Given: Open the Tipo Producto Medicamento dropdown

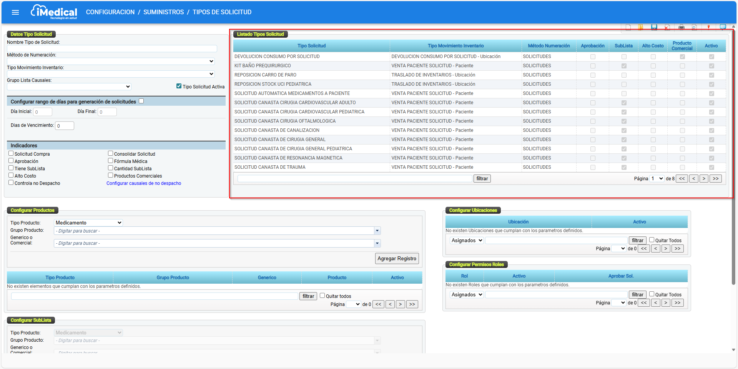Looking at the screenshot, I should (88, 223).
